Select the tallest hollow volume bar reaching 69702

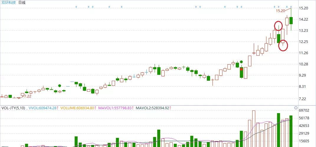pos(254,129)
